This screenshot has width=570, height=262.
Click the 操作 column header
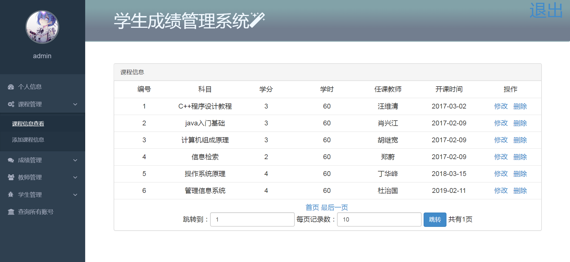click(510, 89)
